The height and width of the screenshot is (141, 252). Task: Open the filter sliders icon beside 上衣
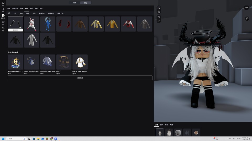pyautogui.click(x=9, y=13)
